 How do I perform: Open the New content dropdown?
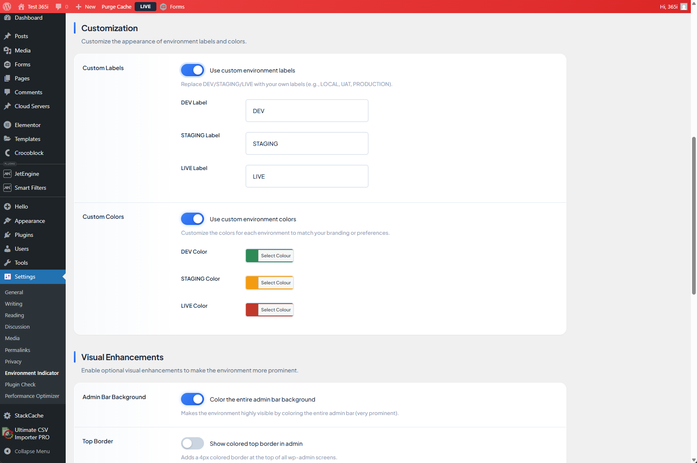pos(85,7)
